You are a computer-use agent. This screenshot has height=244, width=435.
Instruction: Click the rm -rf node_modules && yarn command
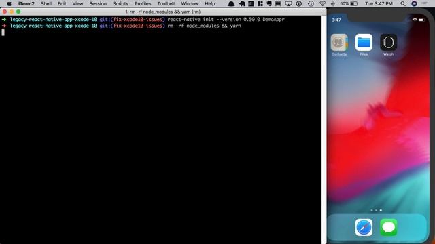(204, 26)
